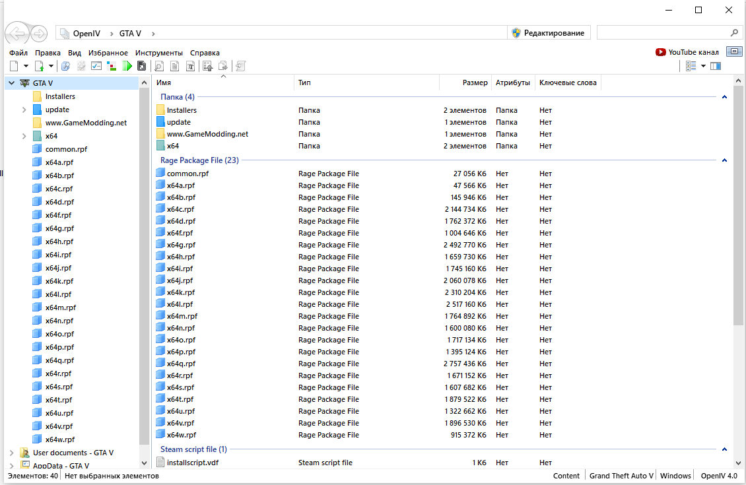Click the forward navigation arrow
Screen dimensions: 746x485
click(x=39, y=33)
